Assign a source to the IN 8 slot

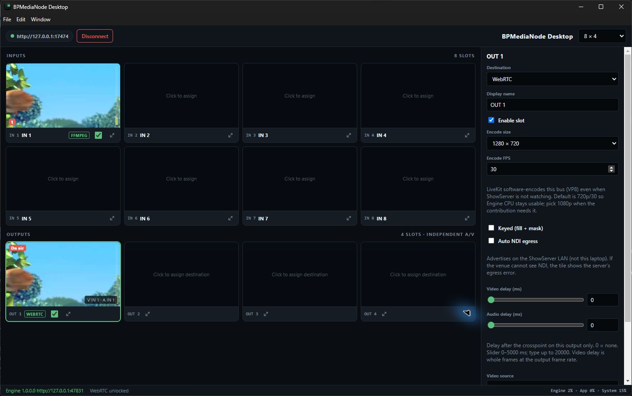(x=418, y=179)
